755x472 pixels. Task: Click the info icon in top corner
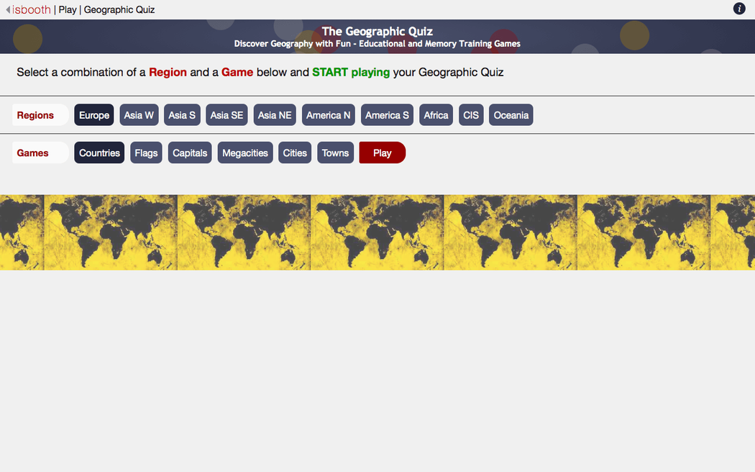739,9
